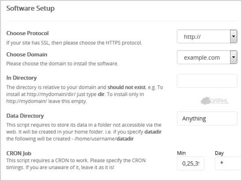Expand the protocol dropdown arrow beside http://

234,36
